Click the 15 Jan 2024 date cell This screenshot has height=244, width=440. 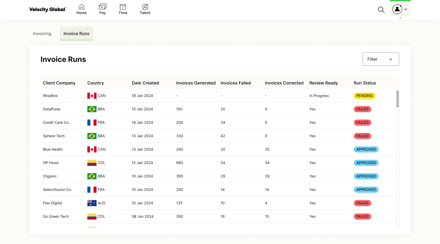pos(142,109)
